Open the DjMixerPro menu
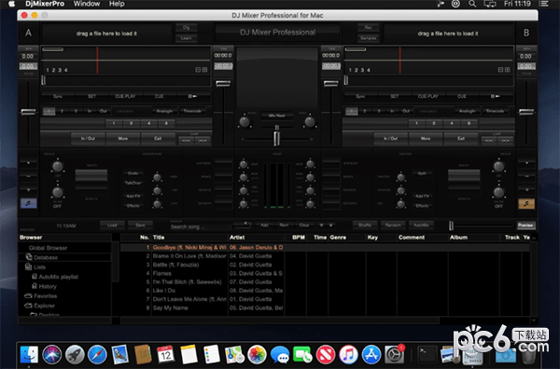The height and width of the screenshot is (369, 560). click(45, 4)
